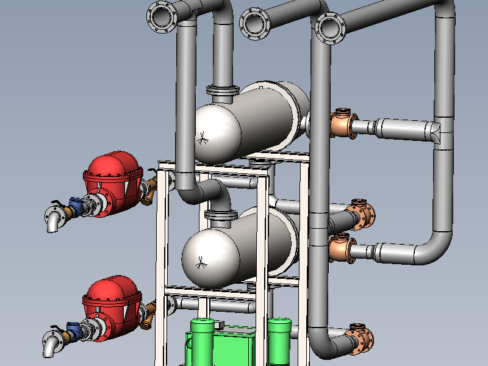Image resolution: width=488 pixels, height=366 pixels.
Task: Select the left green cylinder
Action: [203, 342]
